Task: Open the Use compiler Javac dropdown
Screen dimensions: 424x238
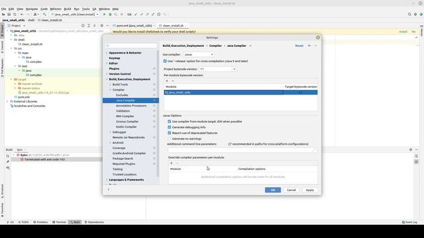Action: (199, 54)
